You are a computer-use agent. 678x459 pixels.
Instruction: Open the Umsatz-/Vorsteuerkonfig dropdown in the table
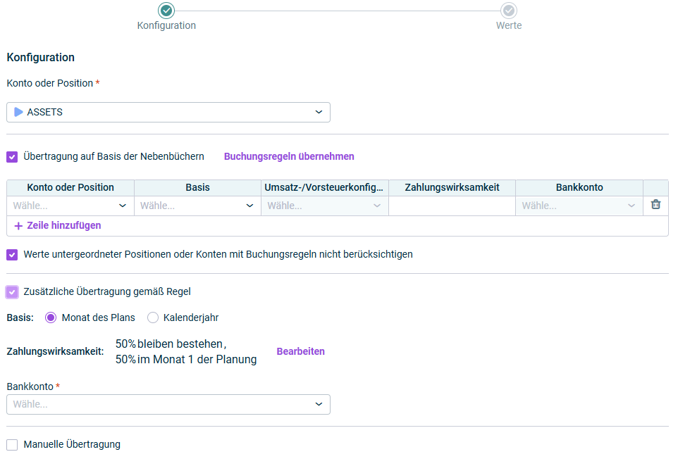325,206
